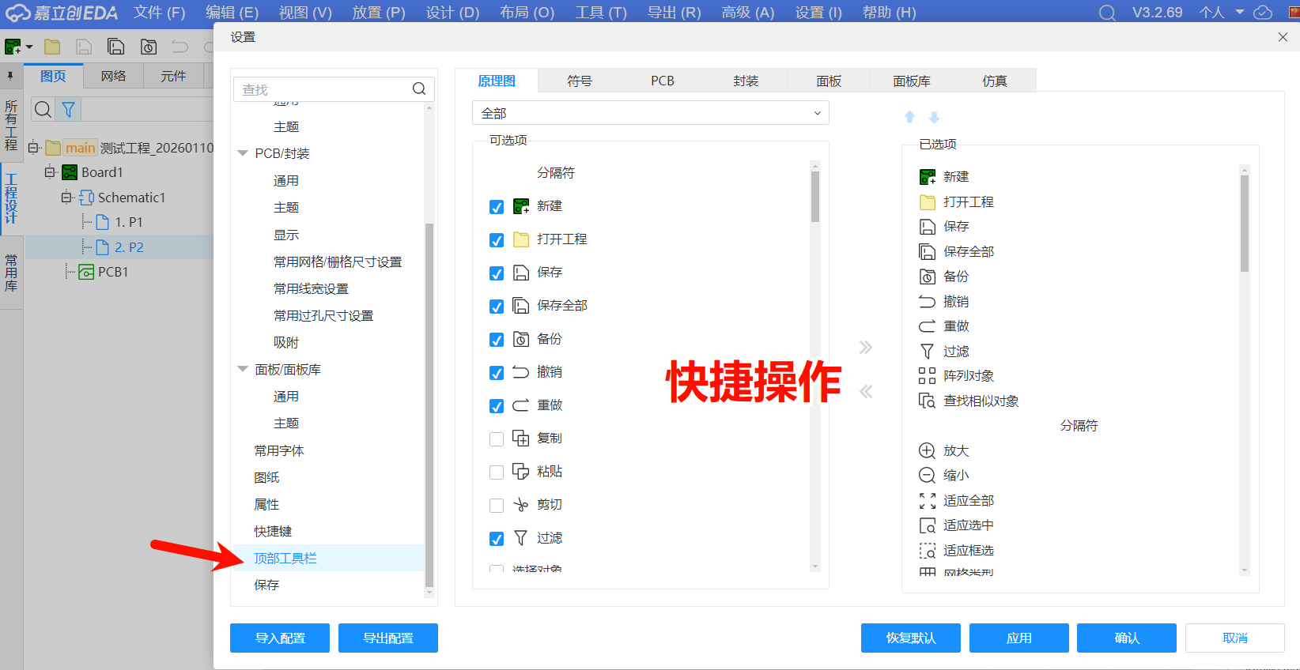Screen dimensions: 1300x670
Task: Collapse the Schematic1 tree node
Action: (66, 197)
